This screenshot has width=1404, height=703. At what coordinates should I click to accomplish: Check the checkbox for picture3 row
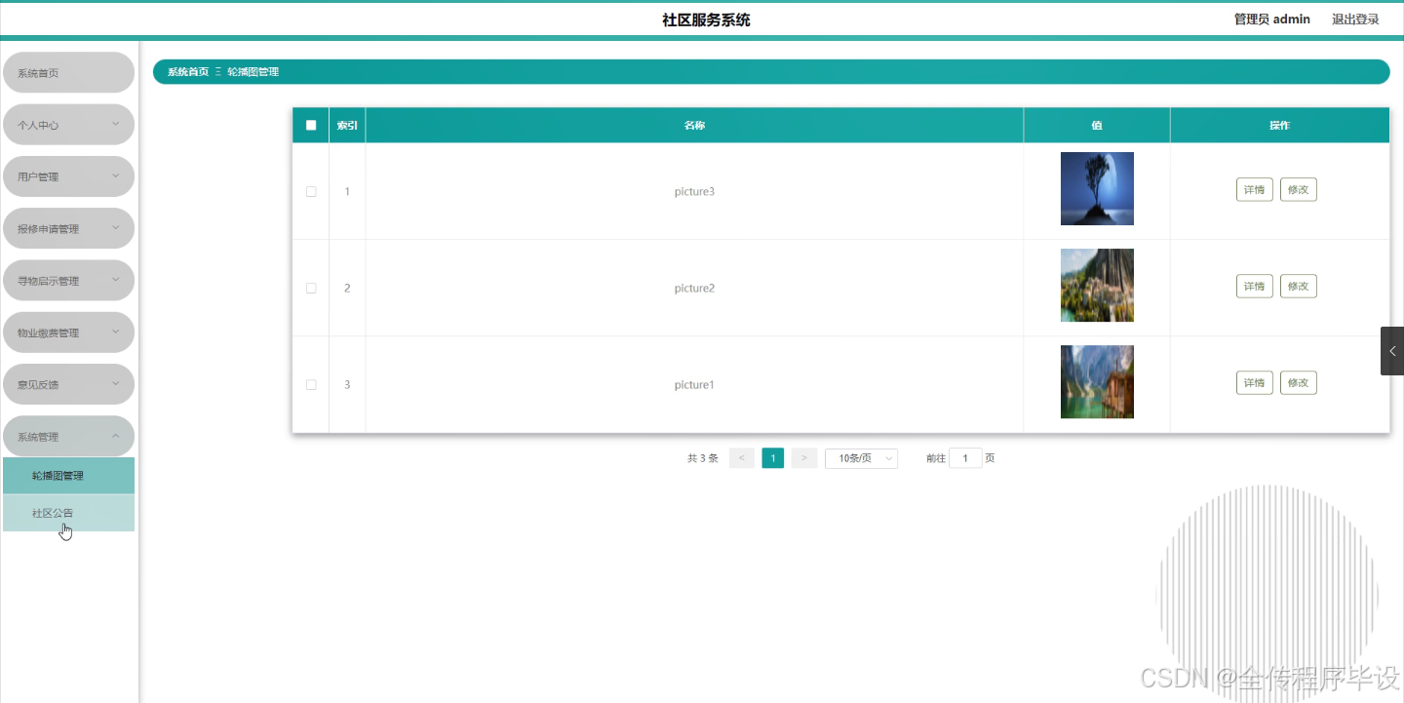click(x=310, y=191)
